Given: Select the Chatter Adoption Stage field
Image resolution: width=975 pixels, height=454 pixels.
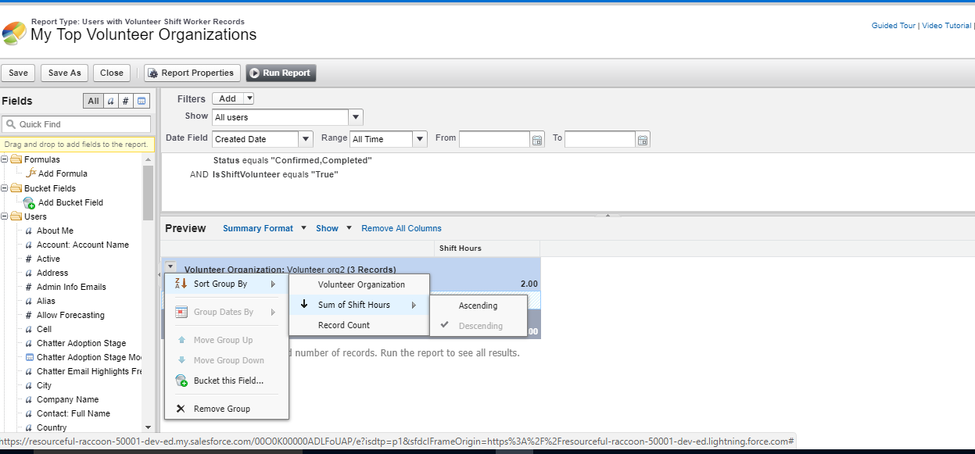Looking at the screenshot, I should point(81,343).
